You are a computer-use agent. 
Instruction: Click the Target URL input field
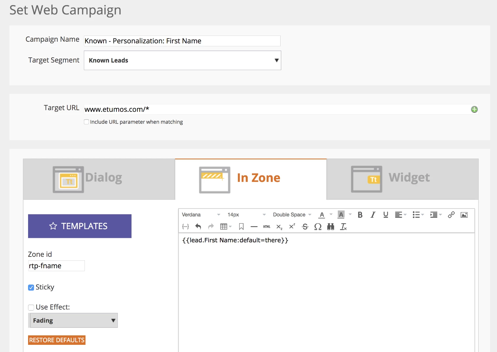[x=277, y=110]
